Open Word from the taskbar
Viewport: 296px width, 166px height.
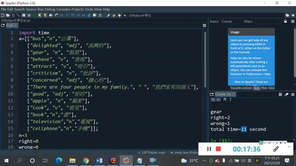tap(99, 160)
